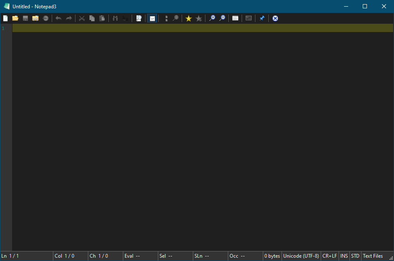Screen dimensions: 394x261
Task: Add to favorites with gray star plus
Action: point(199,18)
